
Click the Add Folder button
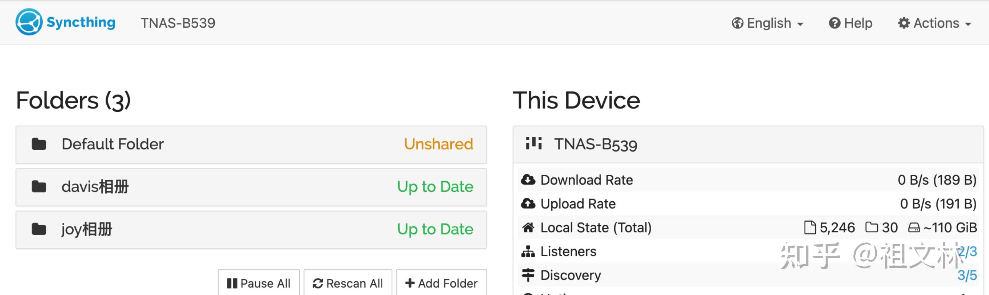coord(441,283)
